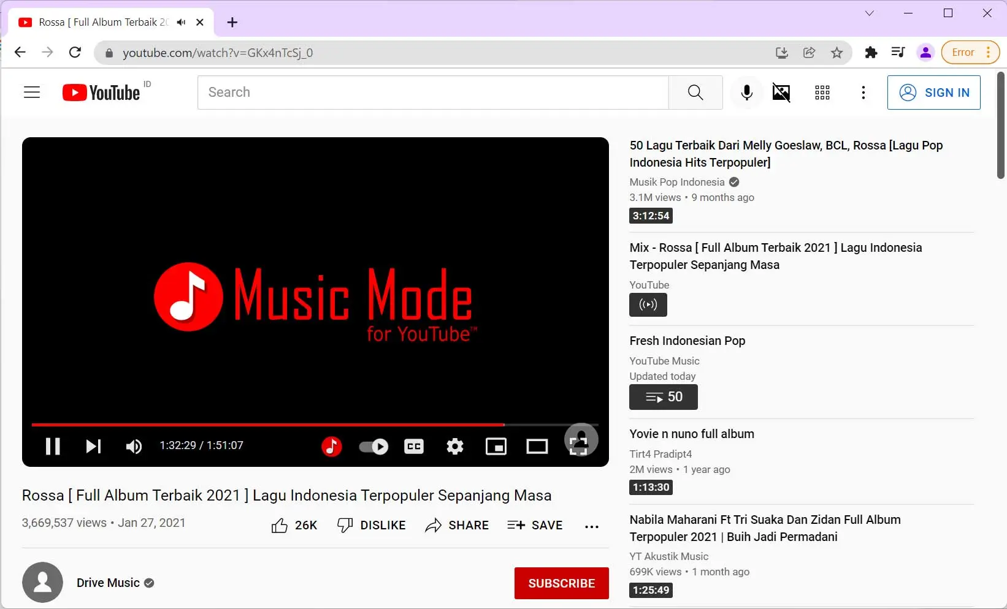Toggle closed captions CC button
Screen dimensions: 1007x609
[414, 446]
